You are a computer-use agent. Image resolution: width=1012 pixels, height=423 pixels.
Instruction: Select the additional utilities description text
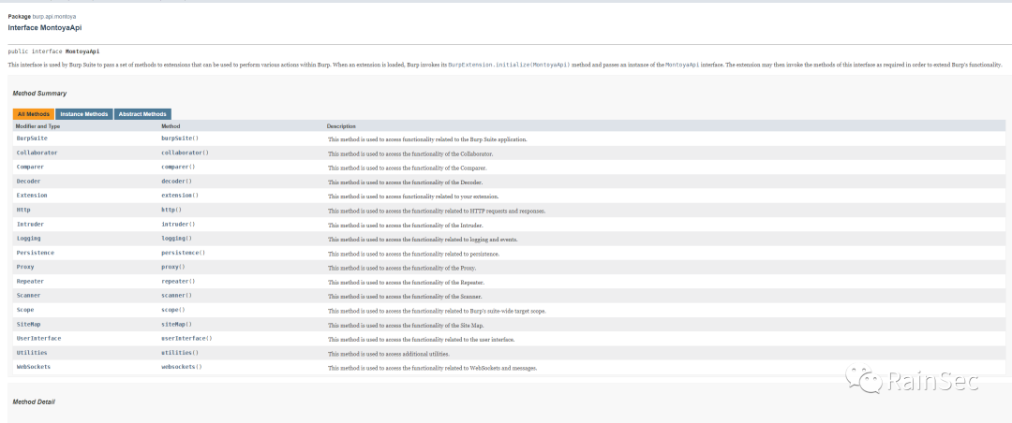pos(389,354)
